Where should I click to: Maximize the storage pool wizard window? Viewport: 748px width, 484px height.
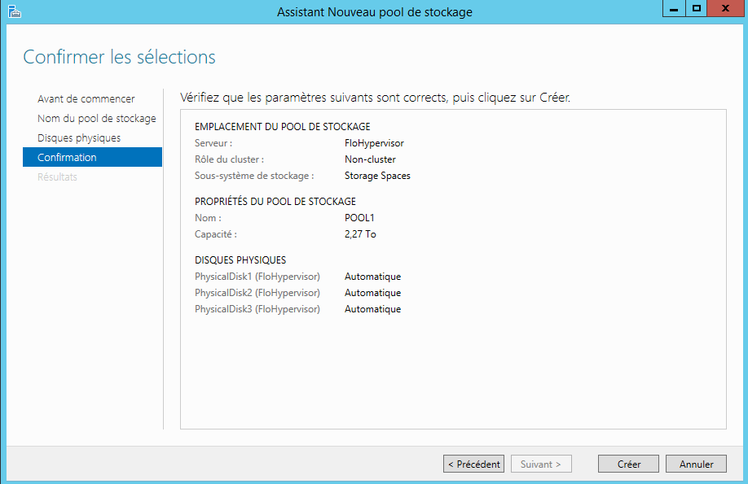pos(697,8)
